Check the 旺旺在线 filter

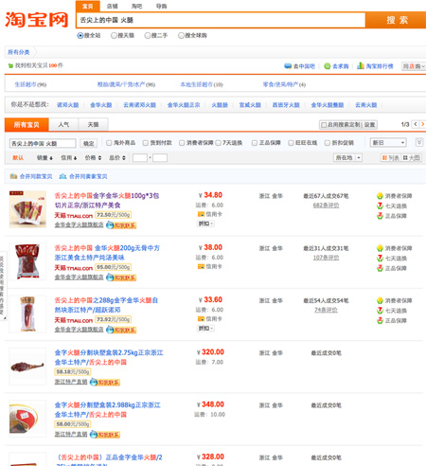[291, 143]
